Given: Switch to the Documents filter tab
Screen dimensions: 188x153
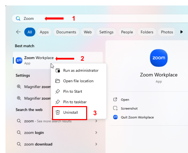Looking at the screenshot, I should pos(66,32).
